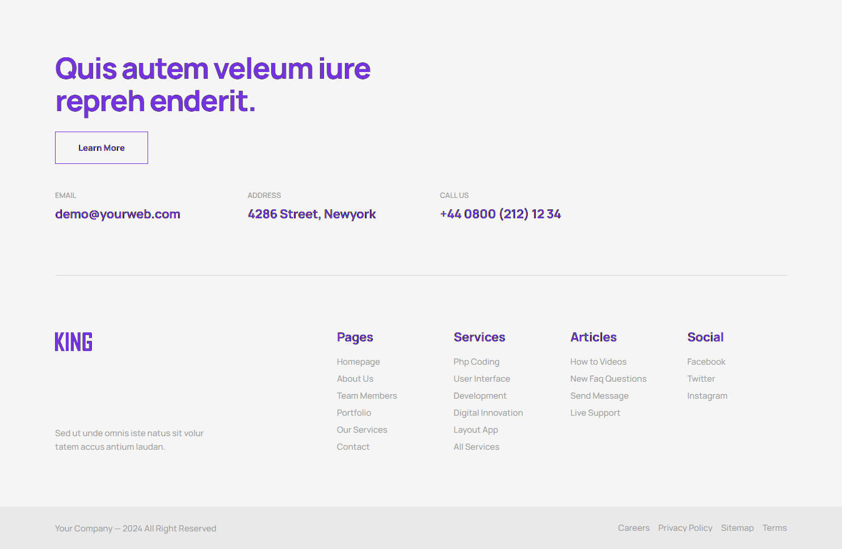Viewport: 842px width, 549px height.
Task: Open the Privacy Policy page
Action: [x=685, y=528]
